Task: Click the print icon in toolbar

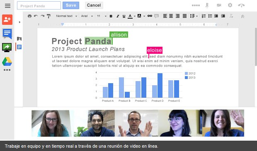Action: (29, 16)
